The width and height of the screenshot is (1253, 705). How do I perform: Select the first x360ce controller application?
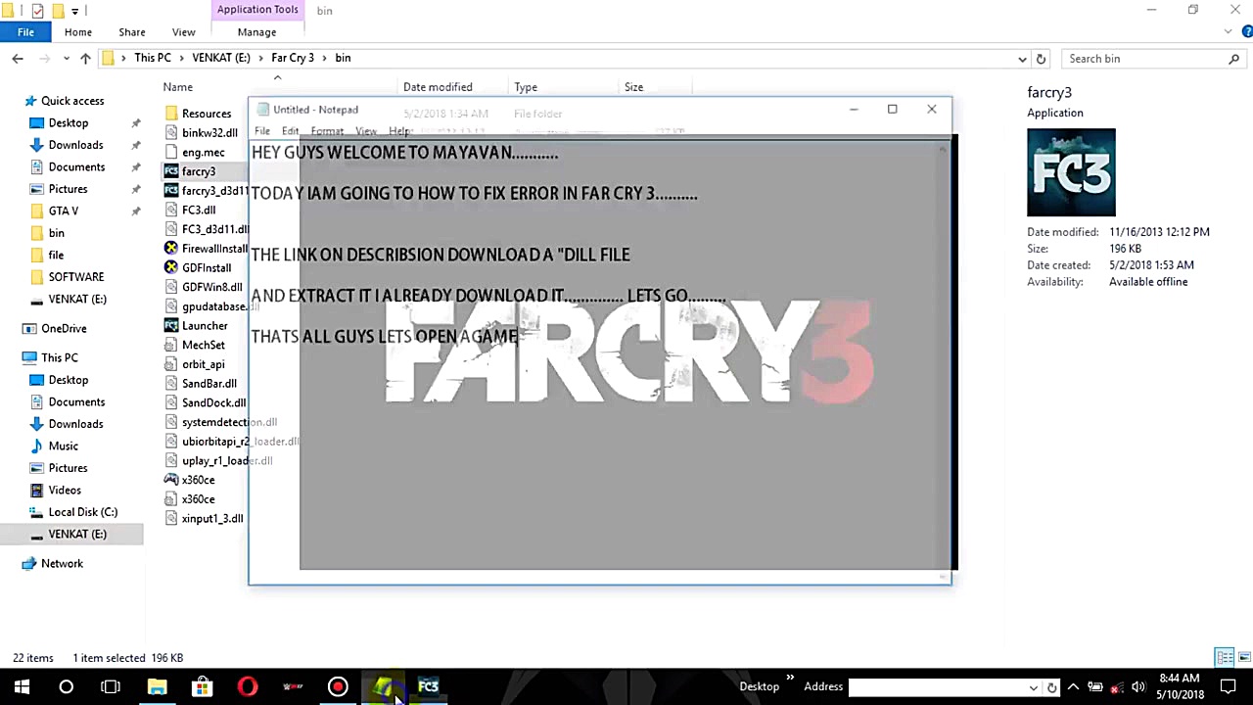(x=198, y=480)
